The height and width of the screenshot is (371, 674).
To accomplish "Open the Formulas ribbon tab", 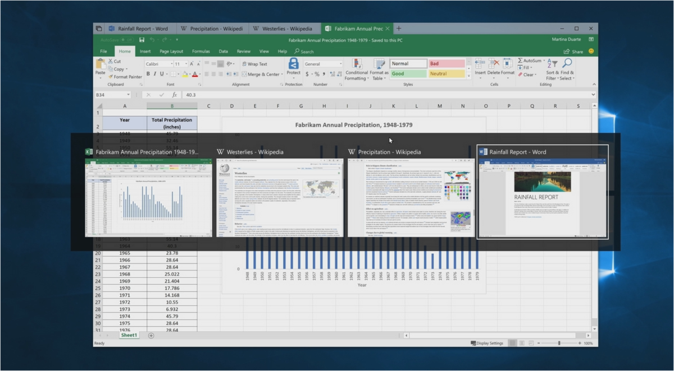I will click(x=201, y=52).
